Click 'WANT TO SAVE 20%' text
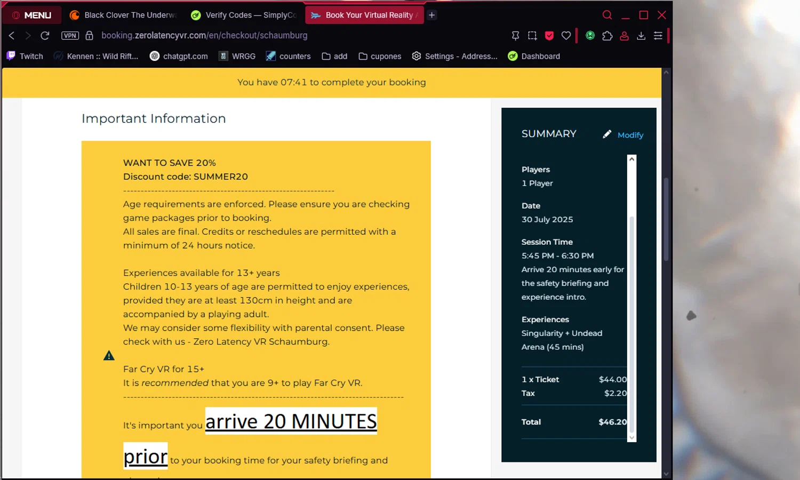800x480 pixels. (x=170, y=163)
